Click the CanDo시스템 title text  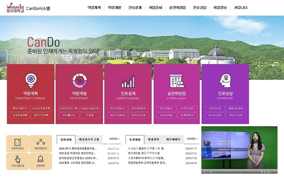[x=38, y=9]
